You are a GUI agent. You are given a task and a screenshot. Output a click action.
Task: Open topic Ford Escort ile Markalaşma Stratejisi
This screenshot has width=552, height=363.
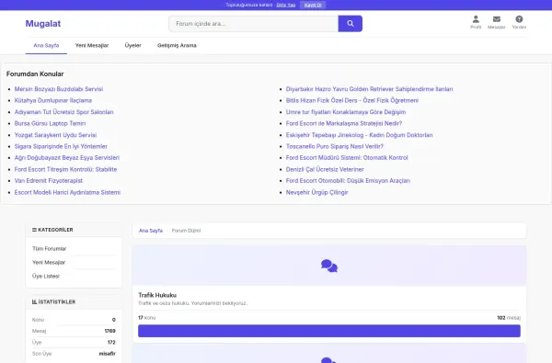344,123
